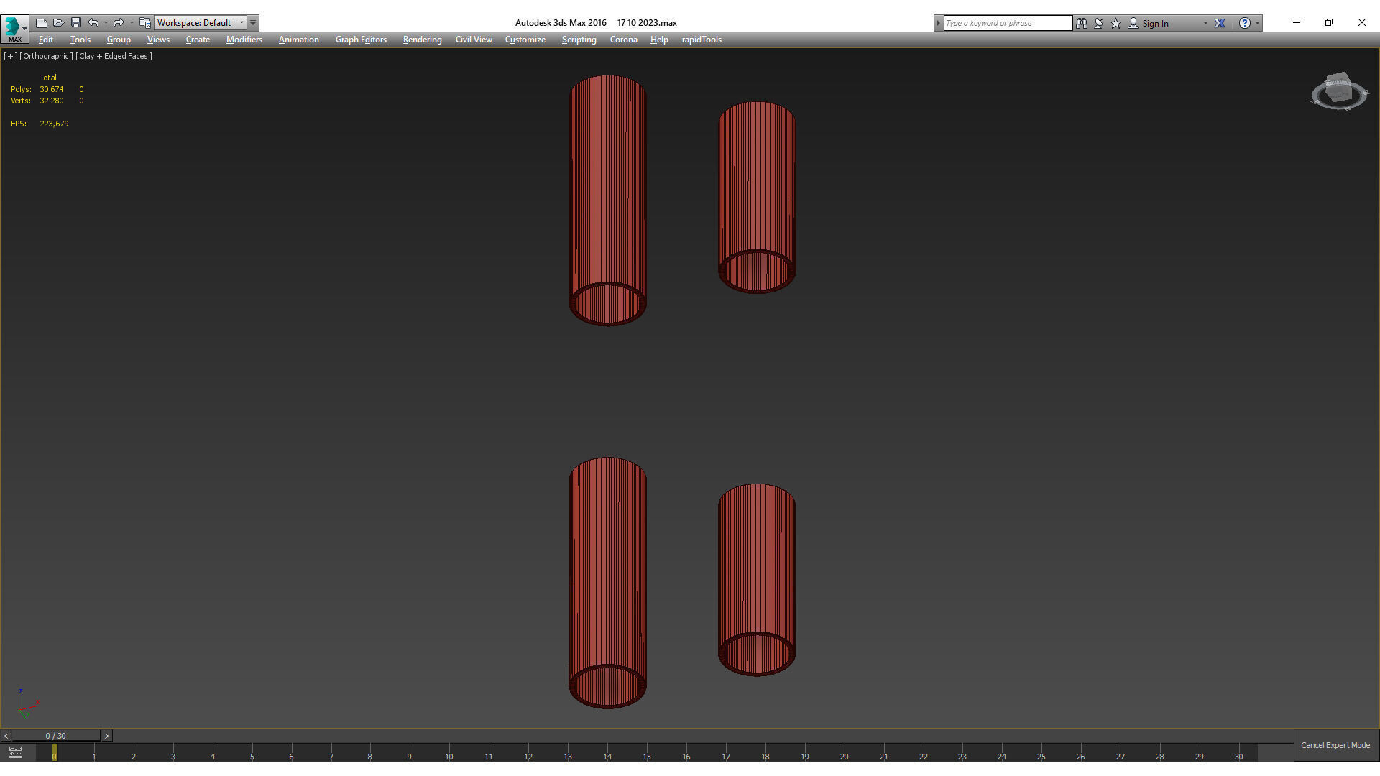This screenshot has width=1380, height=776.
Task: Expand the Help dropdown arrow
Action: click(1257, 23)
